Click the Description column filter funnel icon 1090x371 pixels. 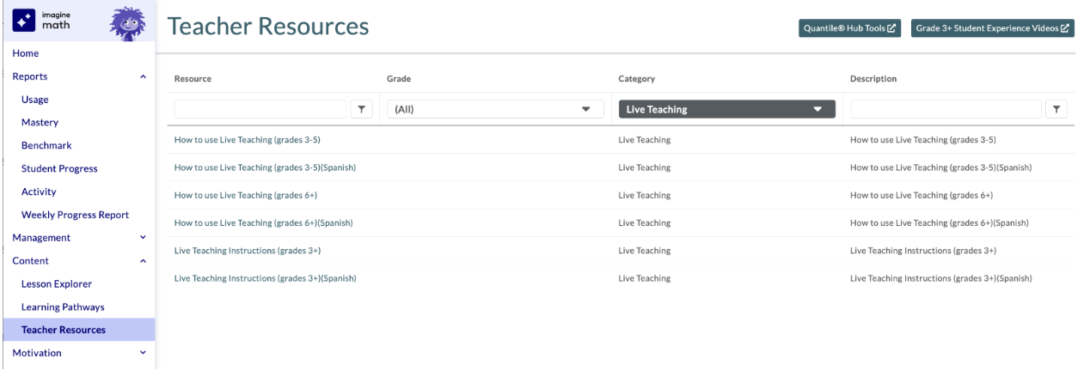pos(1056,109)
